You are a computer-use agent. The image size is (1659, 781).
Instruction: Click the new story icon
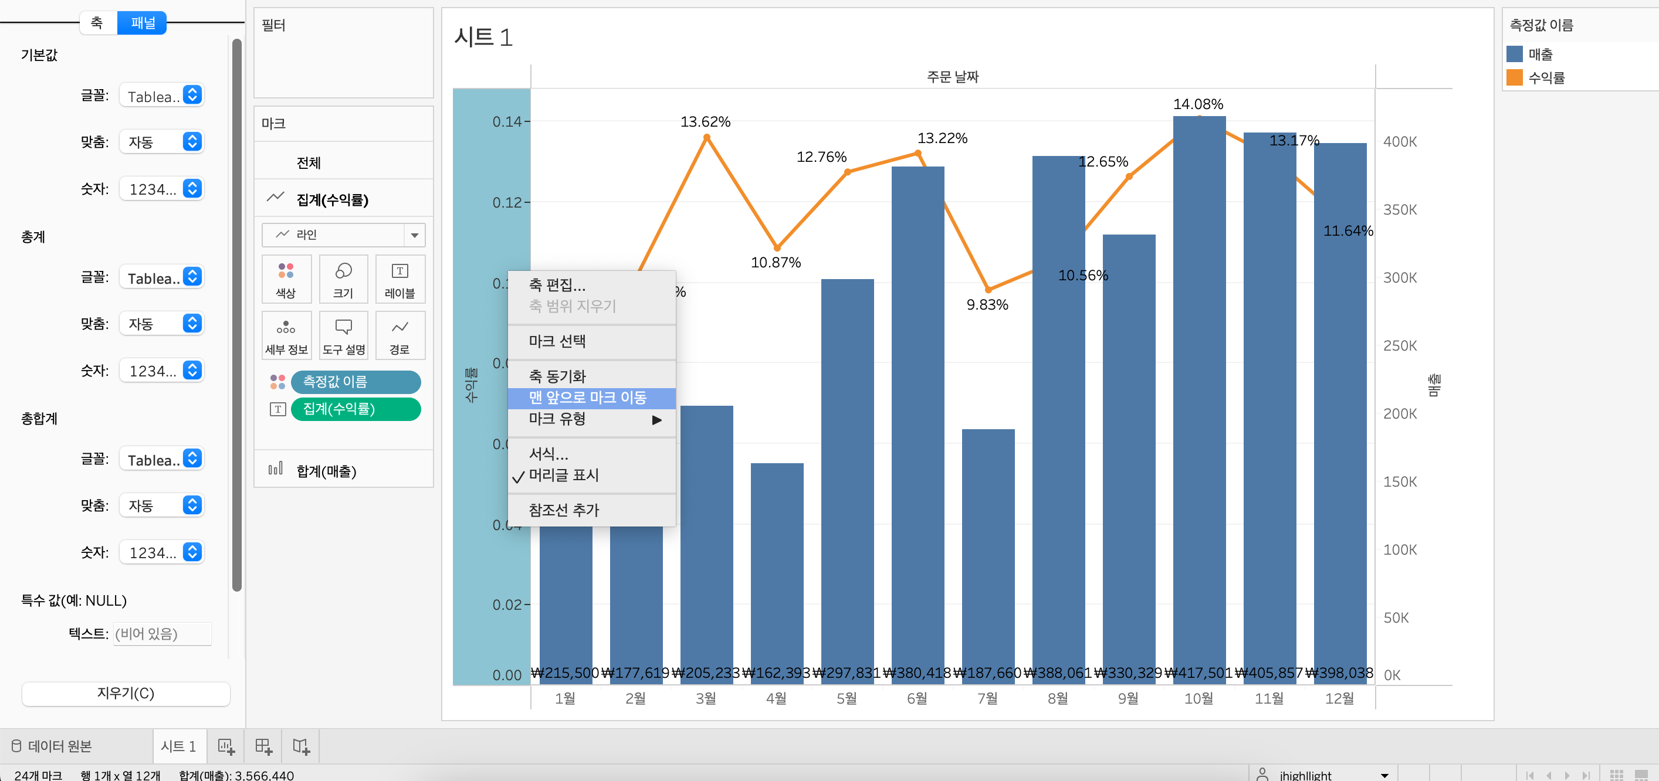pos(301,746)
